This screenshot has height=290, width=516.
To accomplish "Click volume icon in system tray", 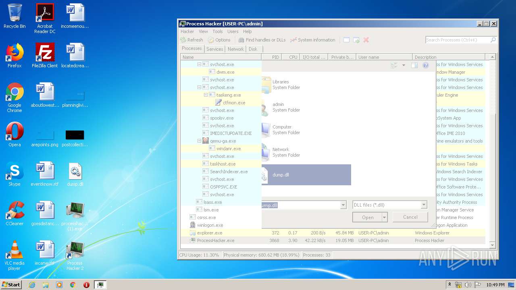I will [468, 285].
